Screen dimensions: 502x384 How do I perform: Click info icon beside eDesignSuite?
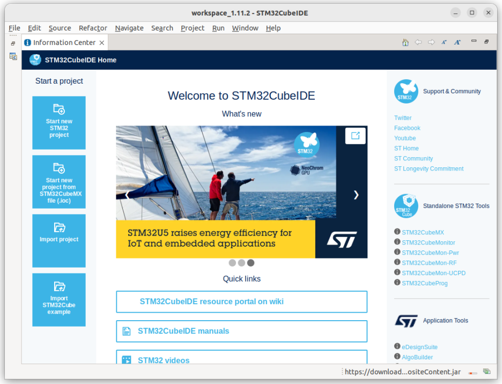[x=397, y=346]
